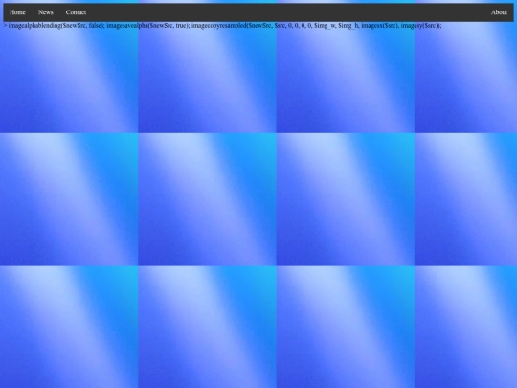Visit the About page link

pos(499,12)
